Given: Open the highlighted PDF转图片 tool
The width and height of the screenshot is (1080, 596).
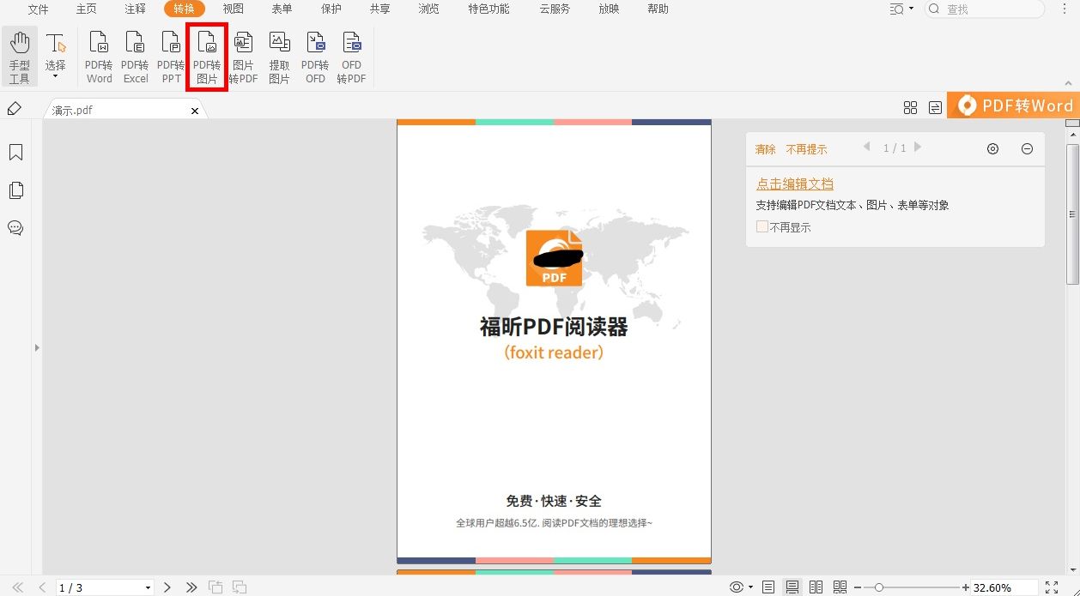Looking at the screenshot, I should (206, 55).
